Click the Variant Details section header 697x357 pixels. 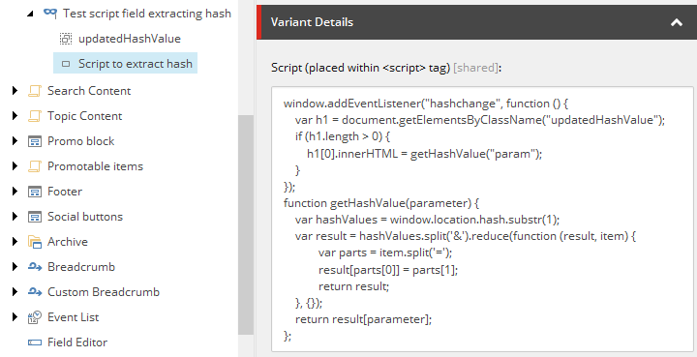(x=477, y=22)
